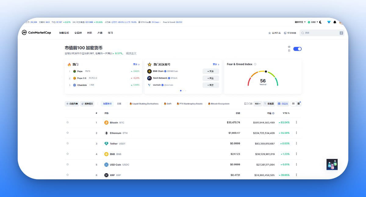Screen dimensions: 366x197
Task: Open the floating gift widget
Action: click(x=332, y=164)
